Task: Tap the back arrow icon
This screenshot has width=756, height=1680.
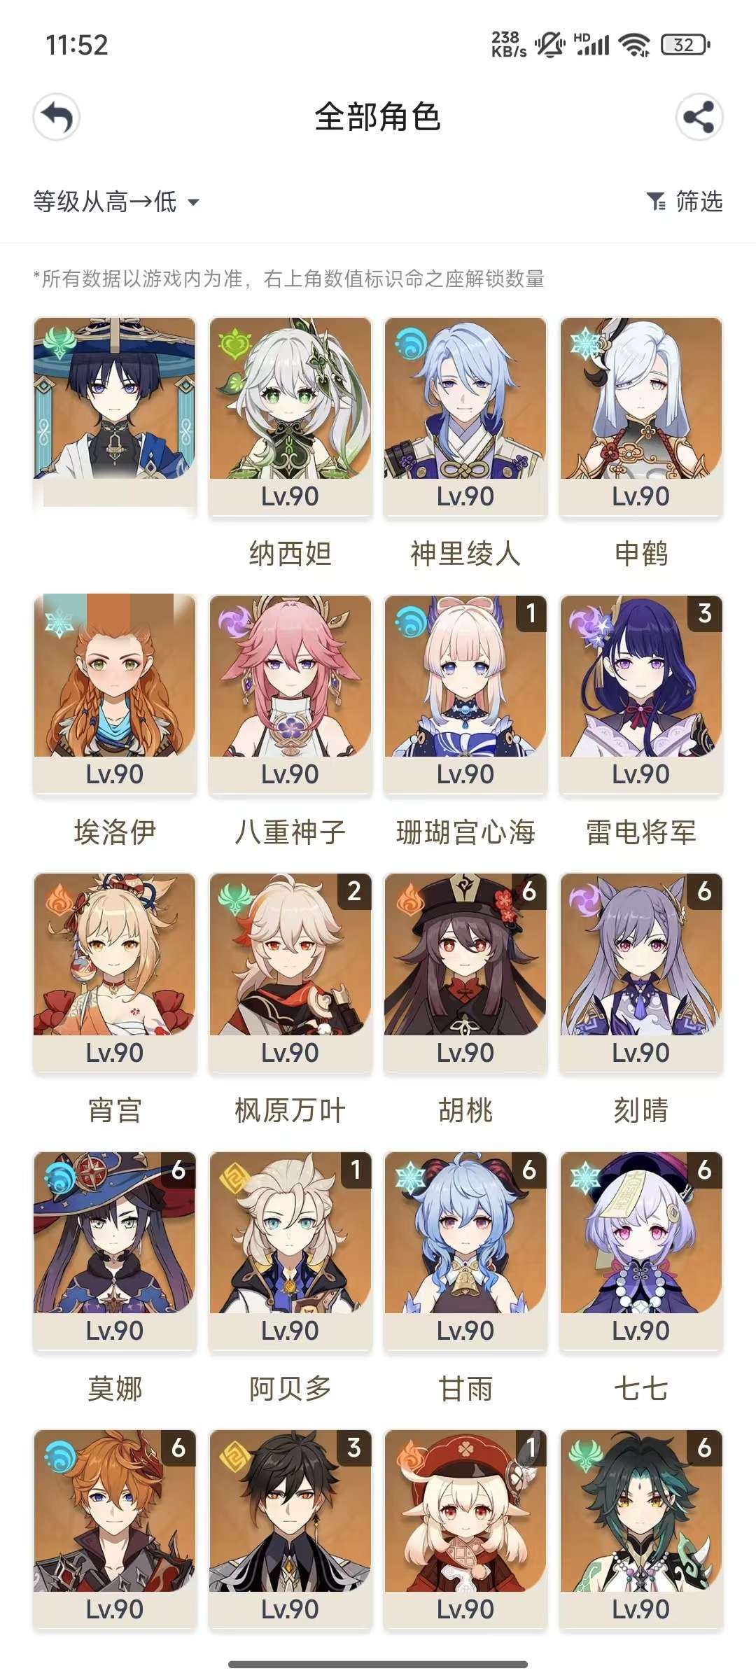Action: click(57, 117)
